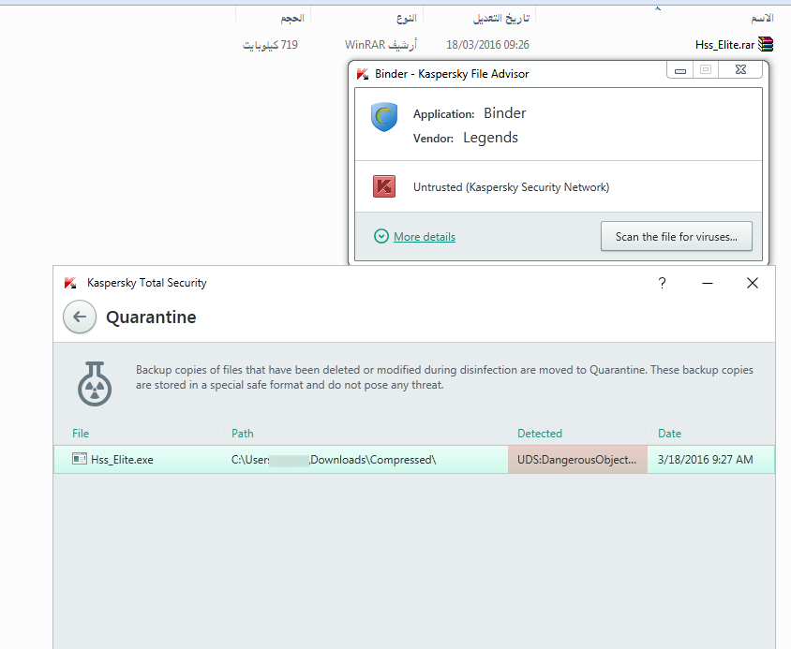Click the WinRAR archive icon for Hss_Elite.rar

click(766, 44)
